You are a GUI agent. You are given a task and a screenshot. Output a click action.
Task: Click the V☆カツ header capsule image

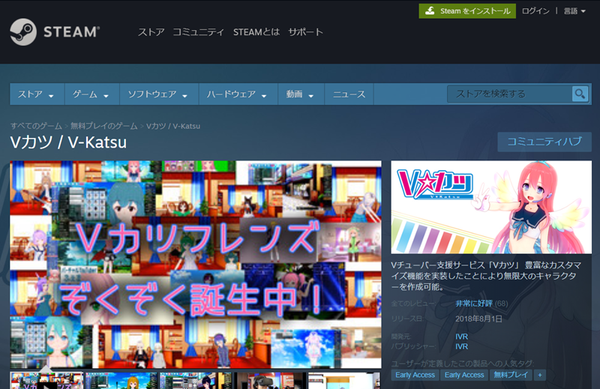point(491,208)
